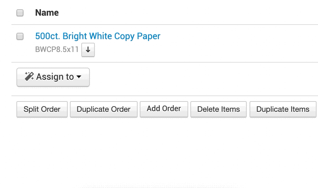Duplicate the selected line items
The height and width of the screenshot is (188, 318).
point(283,109)
